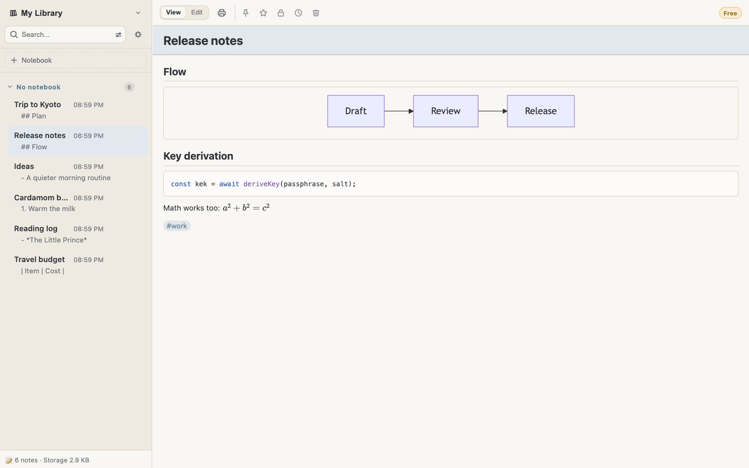Viewport: 749px width, 468px height.
Task: Star the note as favorite
Action: coord(263,13)
